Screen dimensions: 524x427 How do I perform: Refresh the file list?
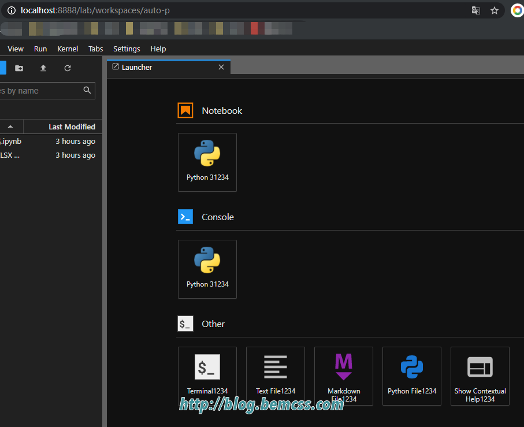click(68, 68)
